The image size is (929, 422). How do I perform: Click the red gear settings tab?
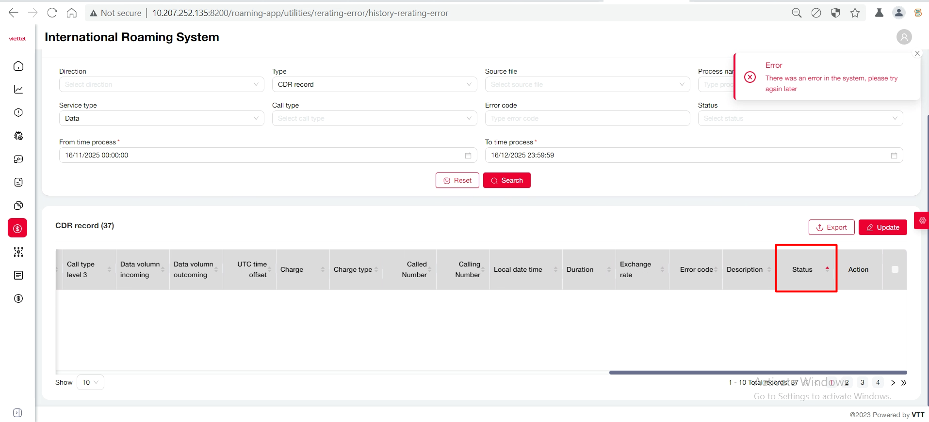[x=922, y=220]
